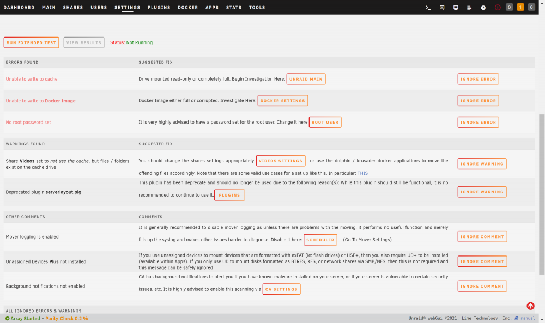Open the web terminal icon
Viewport: 545px width, 323px height.
pos(428,8)
